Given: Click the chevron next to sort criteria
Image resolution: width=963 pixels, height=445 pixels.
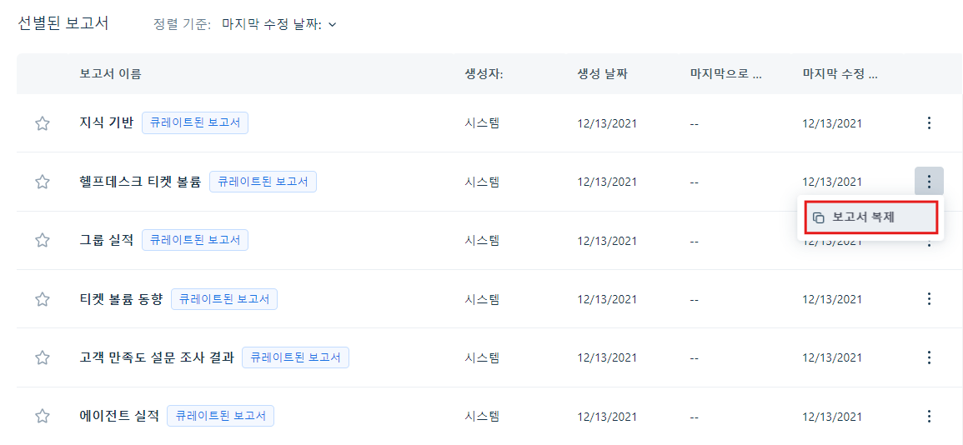Looking at the screenshot, I should [x=333, y=24].
